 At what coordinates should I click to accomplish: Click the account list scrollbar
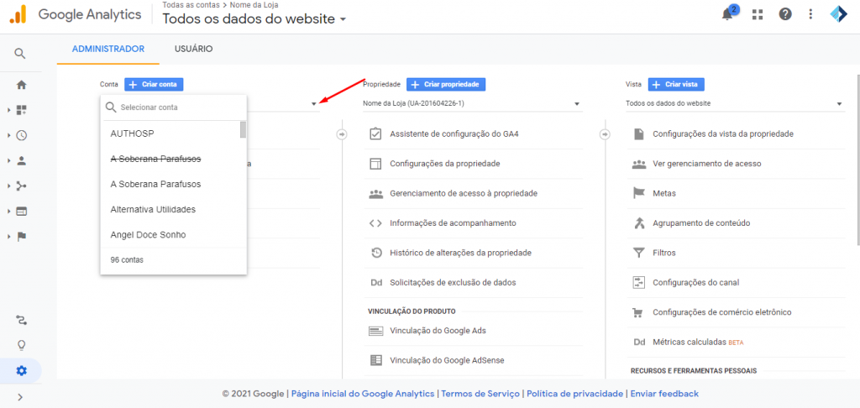pyautogui.click(x=243, y=130)
